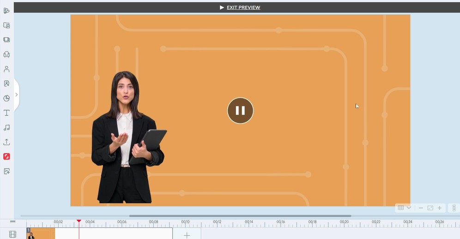Open the characters person icon panel

pyautogui.click(x=6, y=69)
